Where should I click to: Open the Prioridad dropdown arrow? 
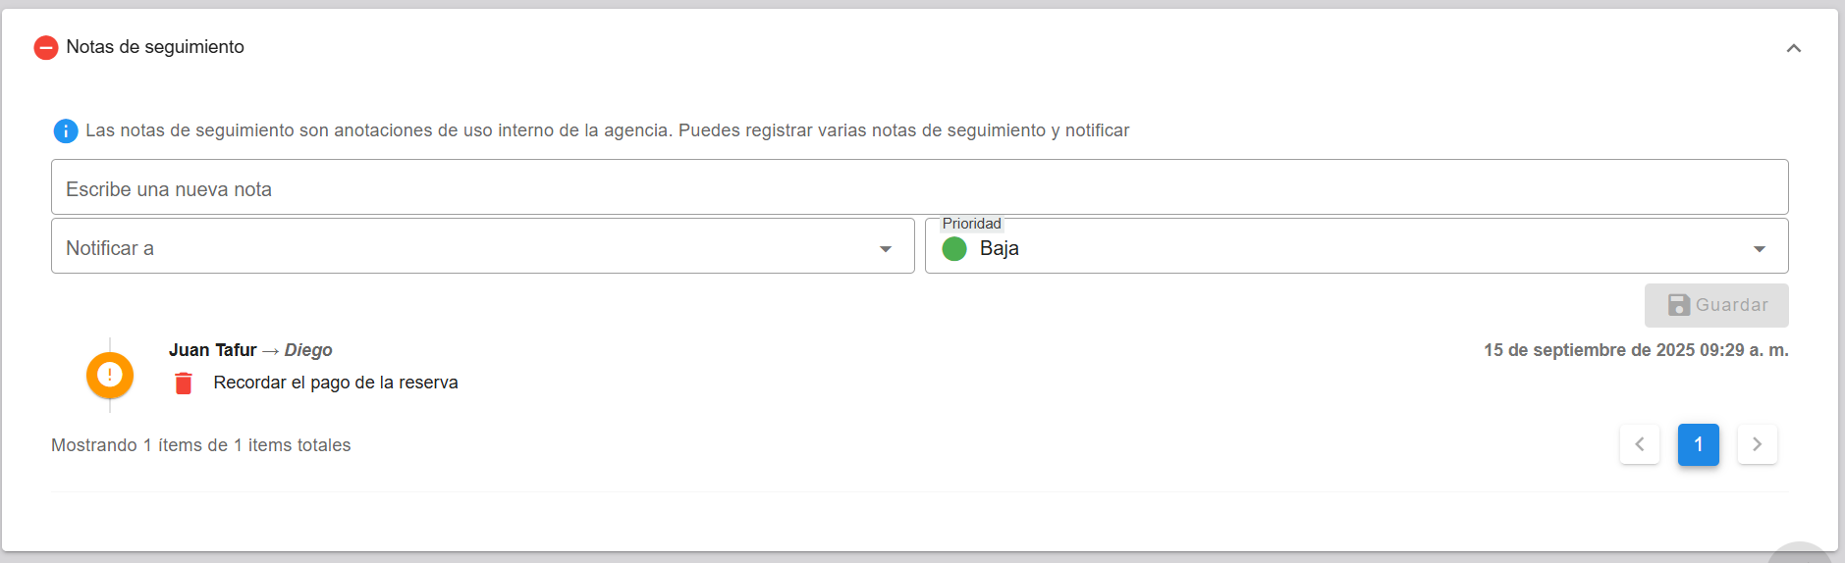coord(1759,249)
